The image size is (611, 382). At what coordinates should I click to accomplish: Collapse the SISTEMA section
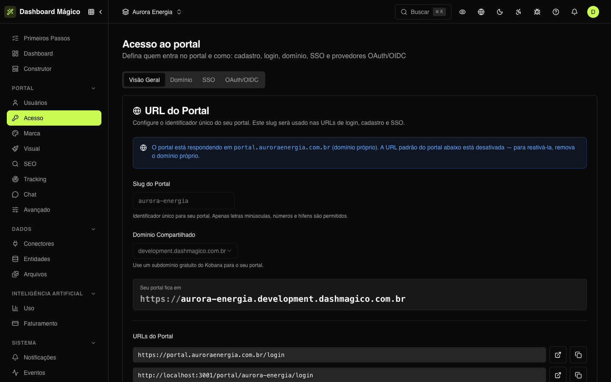[93, 343]
